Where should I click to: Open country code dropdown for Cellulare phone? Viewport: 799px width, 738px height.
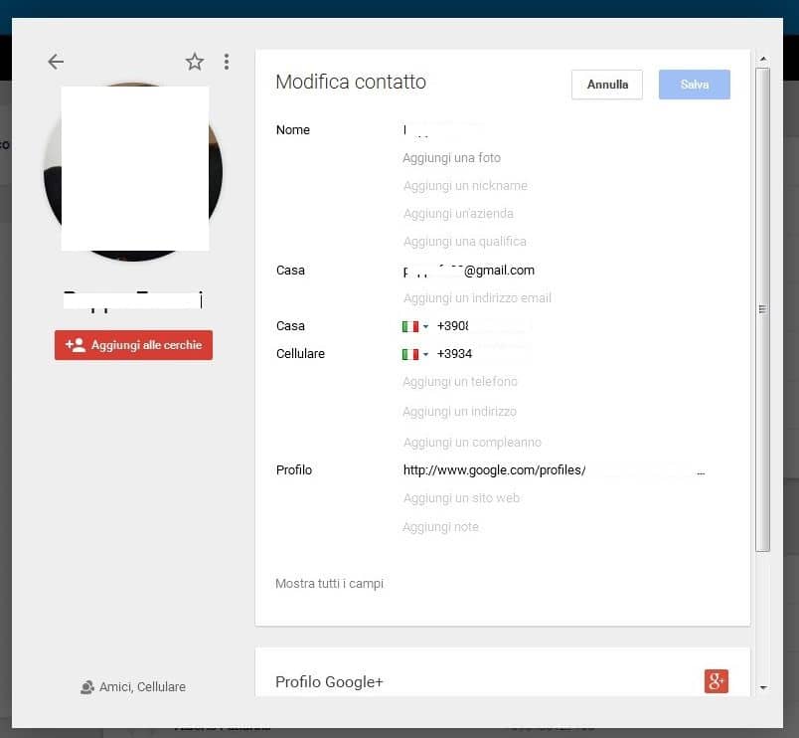coord(415,354)
